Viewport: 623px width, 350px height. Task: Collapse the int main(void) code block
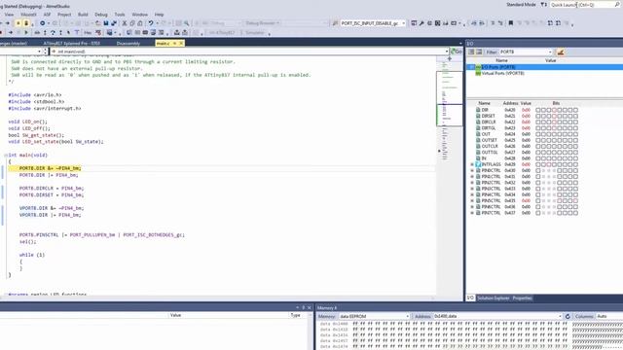6,156
